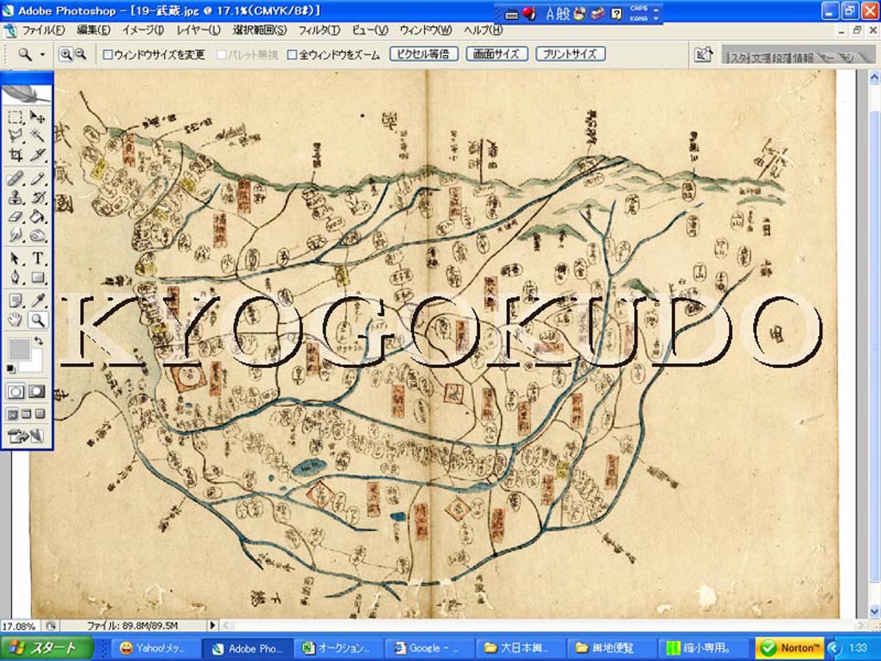Open the ヘルプ(H) menu
881x661 pixels.
[x=484, y=30]
